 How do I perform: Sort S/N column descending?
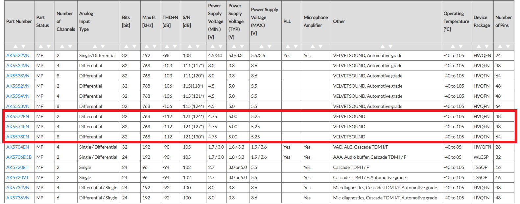198,46
